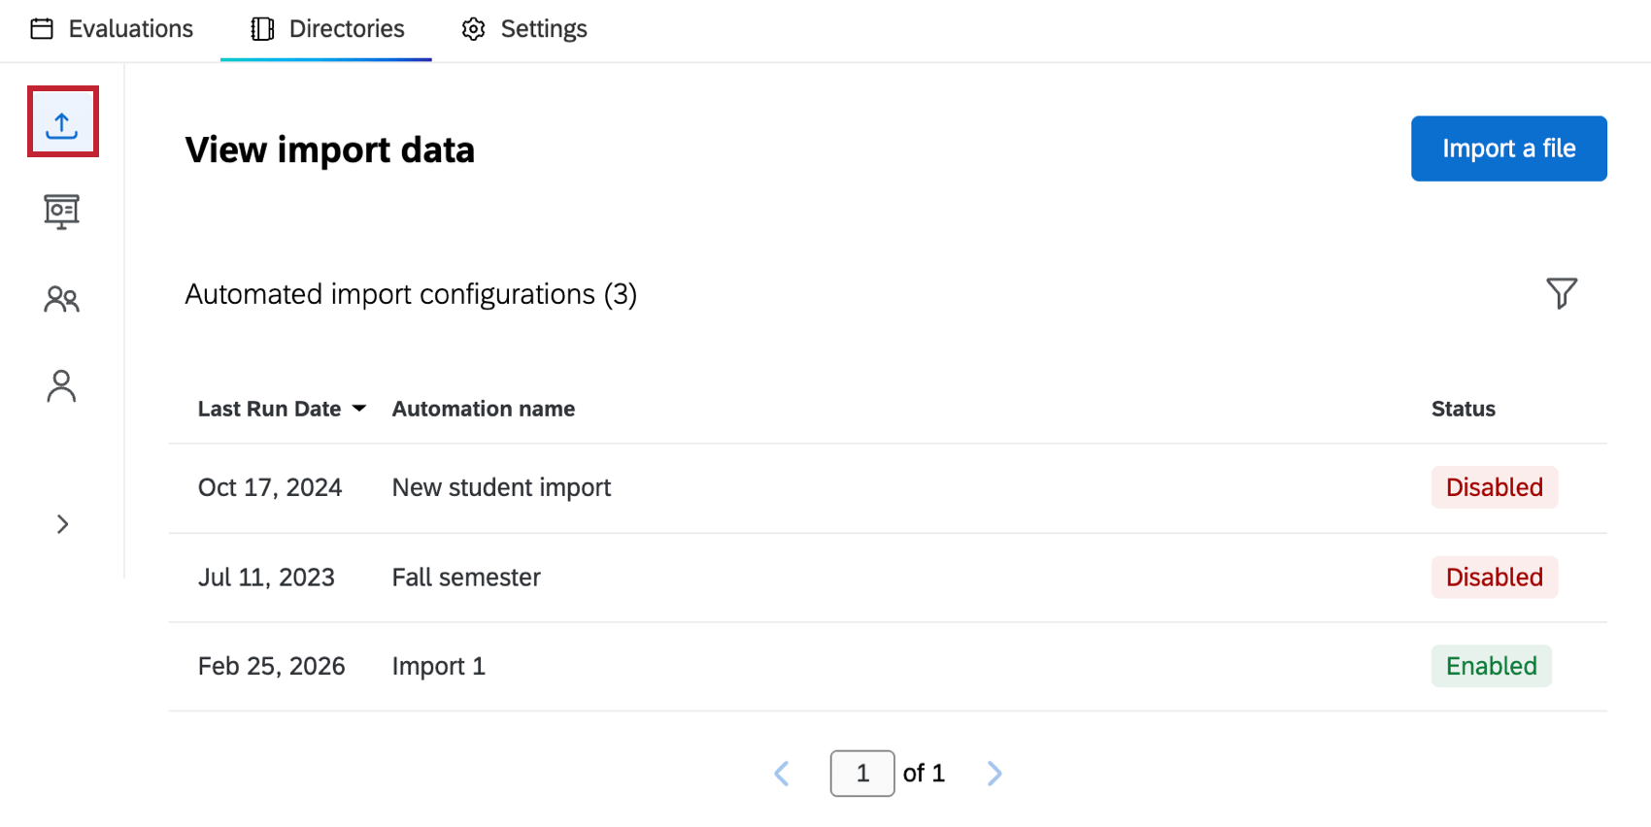Switch to the Evaluations tab
1651x827 pixels.
(x=130, y=29)
